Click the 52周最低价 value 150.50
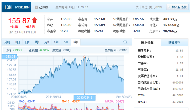This screenshot has width=190, height=110. 138,25
